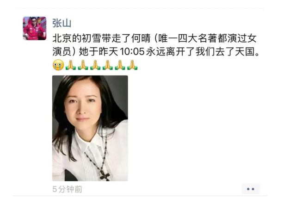
Task: Click the 10:05 time in the post
Action: [x=132, y=51]
